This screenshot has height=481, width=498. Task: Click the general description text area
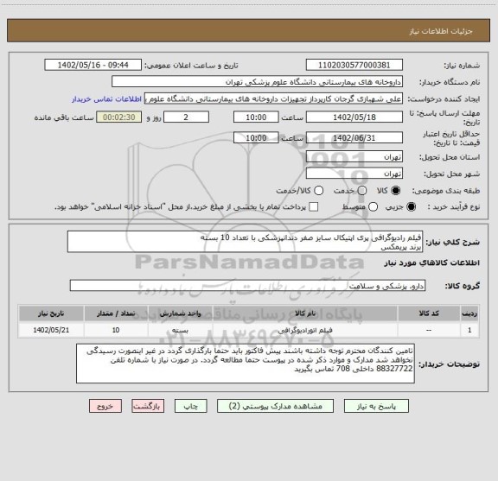[x=246, y=242]
